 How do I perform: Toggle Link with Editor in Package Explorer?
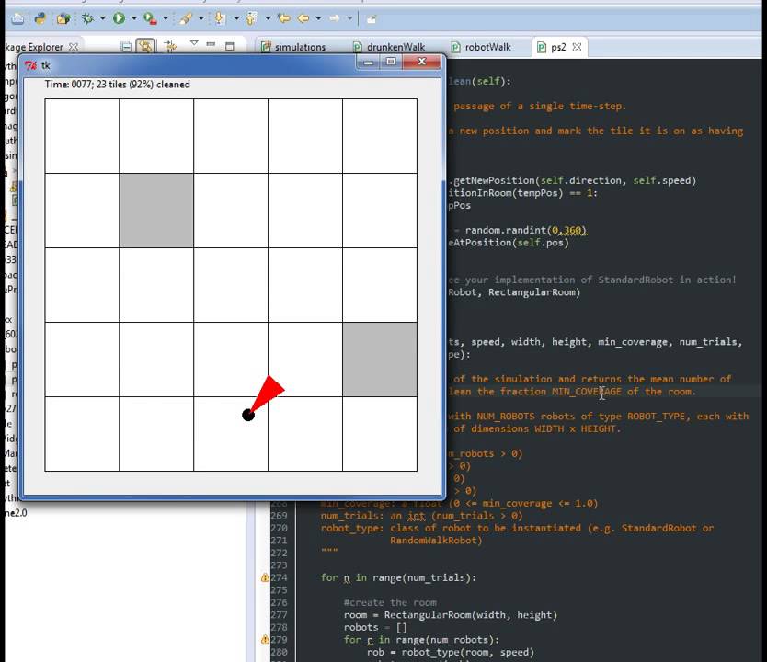point(145,47)
